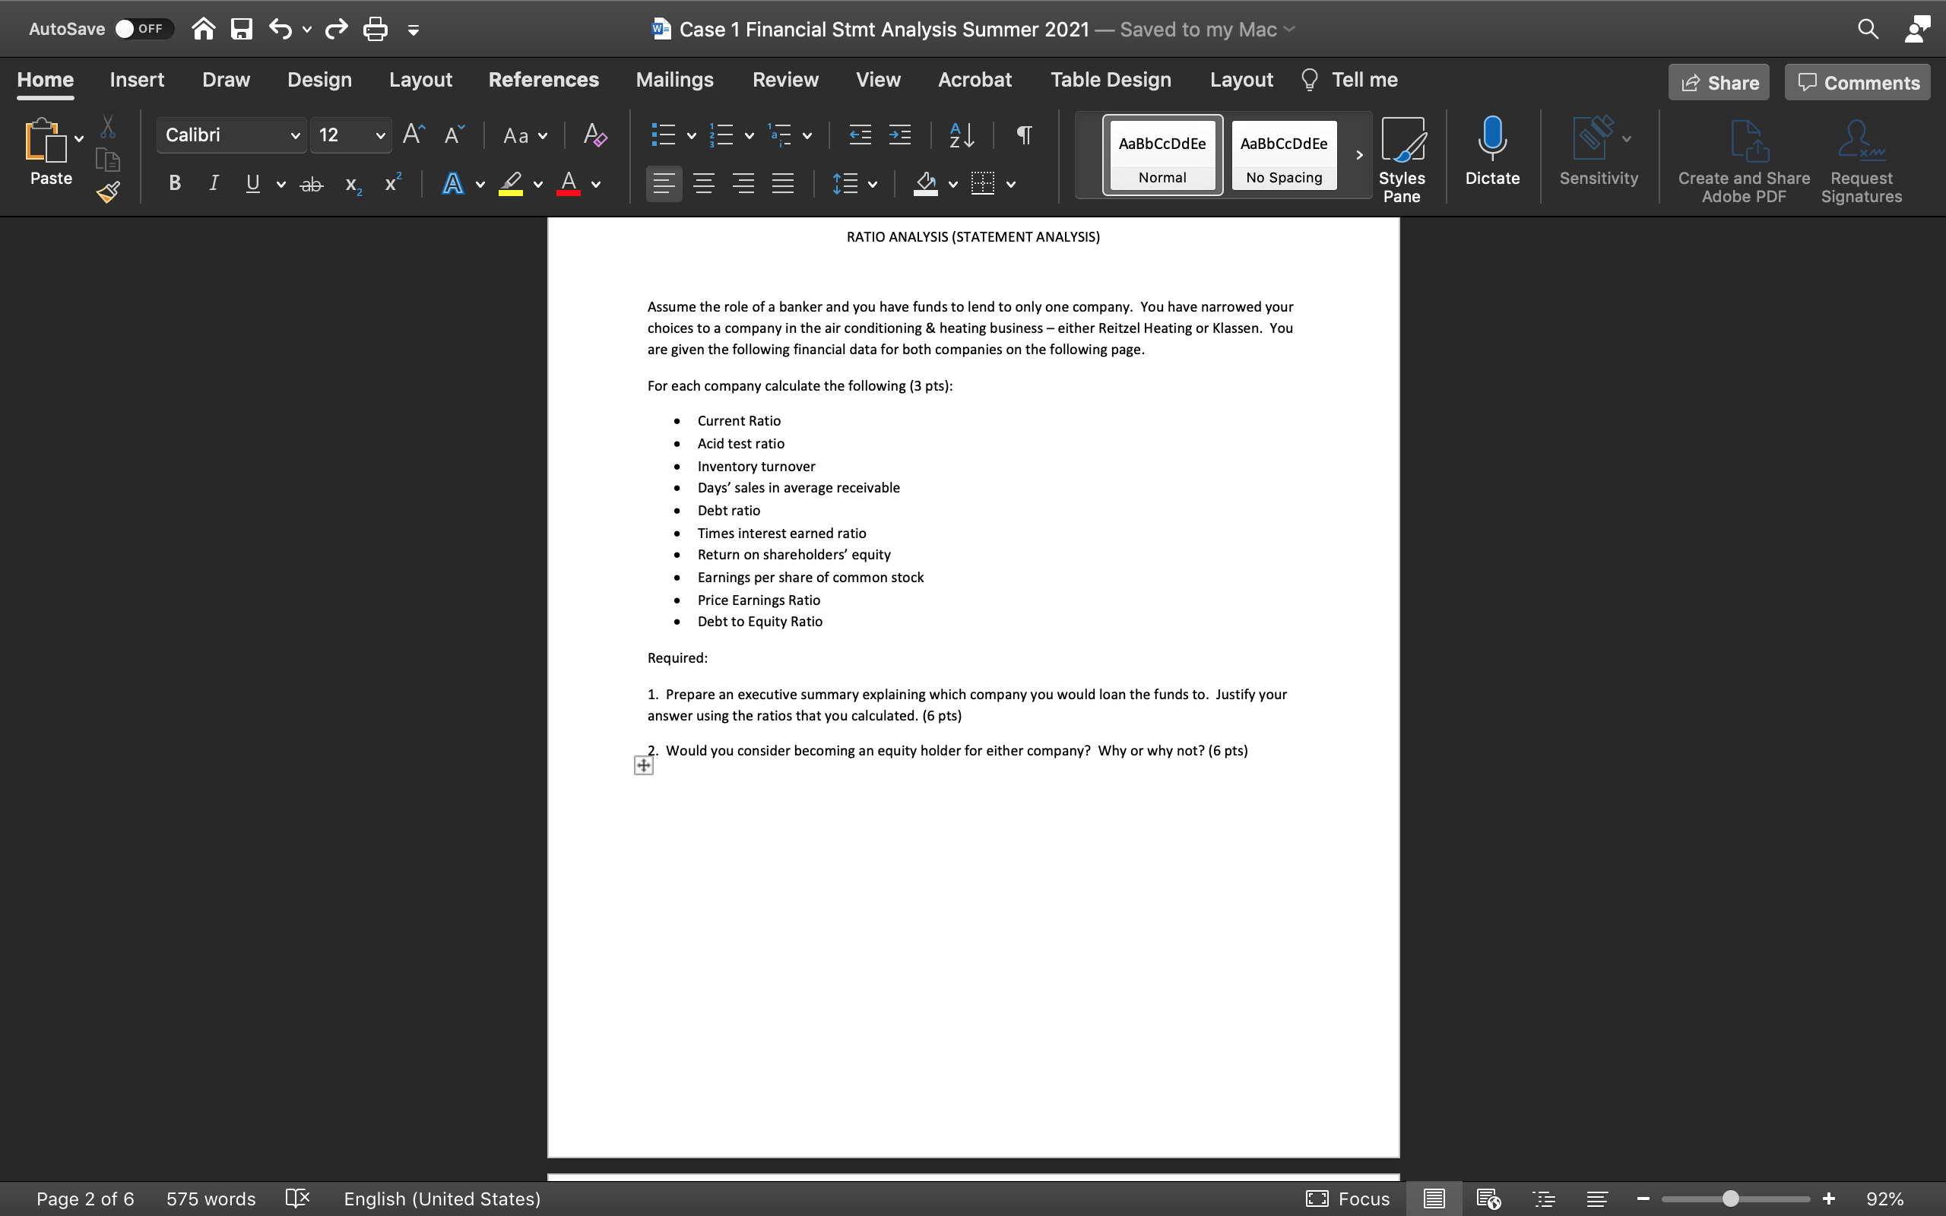The width and height of the screenshot is (1946, 1216).
Task: Open the font color picker
Action: (x=597, y=183)
